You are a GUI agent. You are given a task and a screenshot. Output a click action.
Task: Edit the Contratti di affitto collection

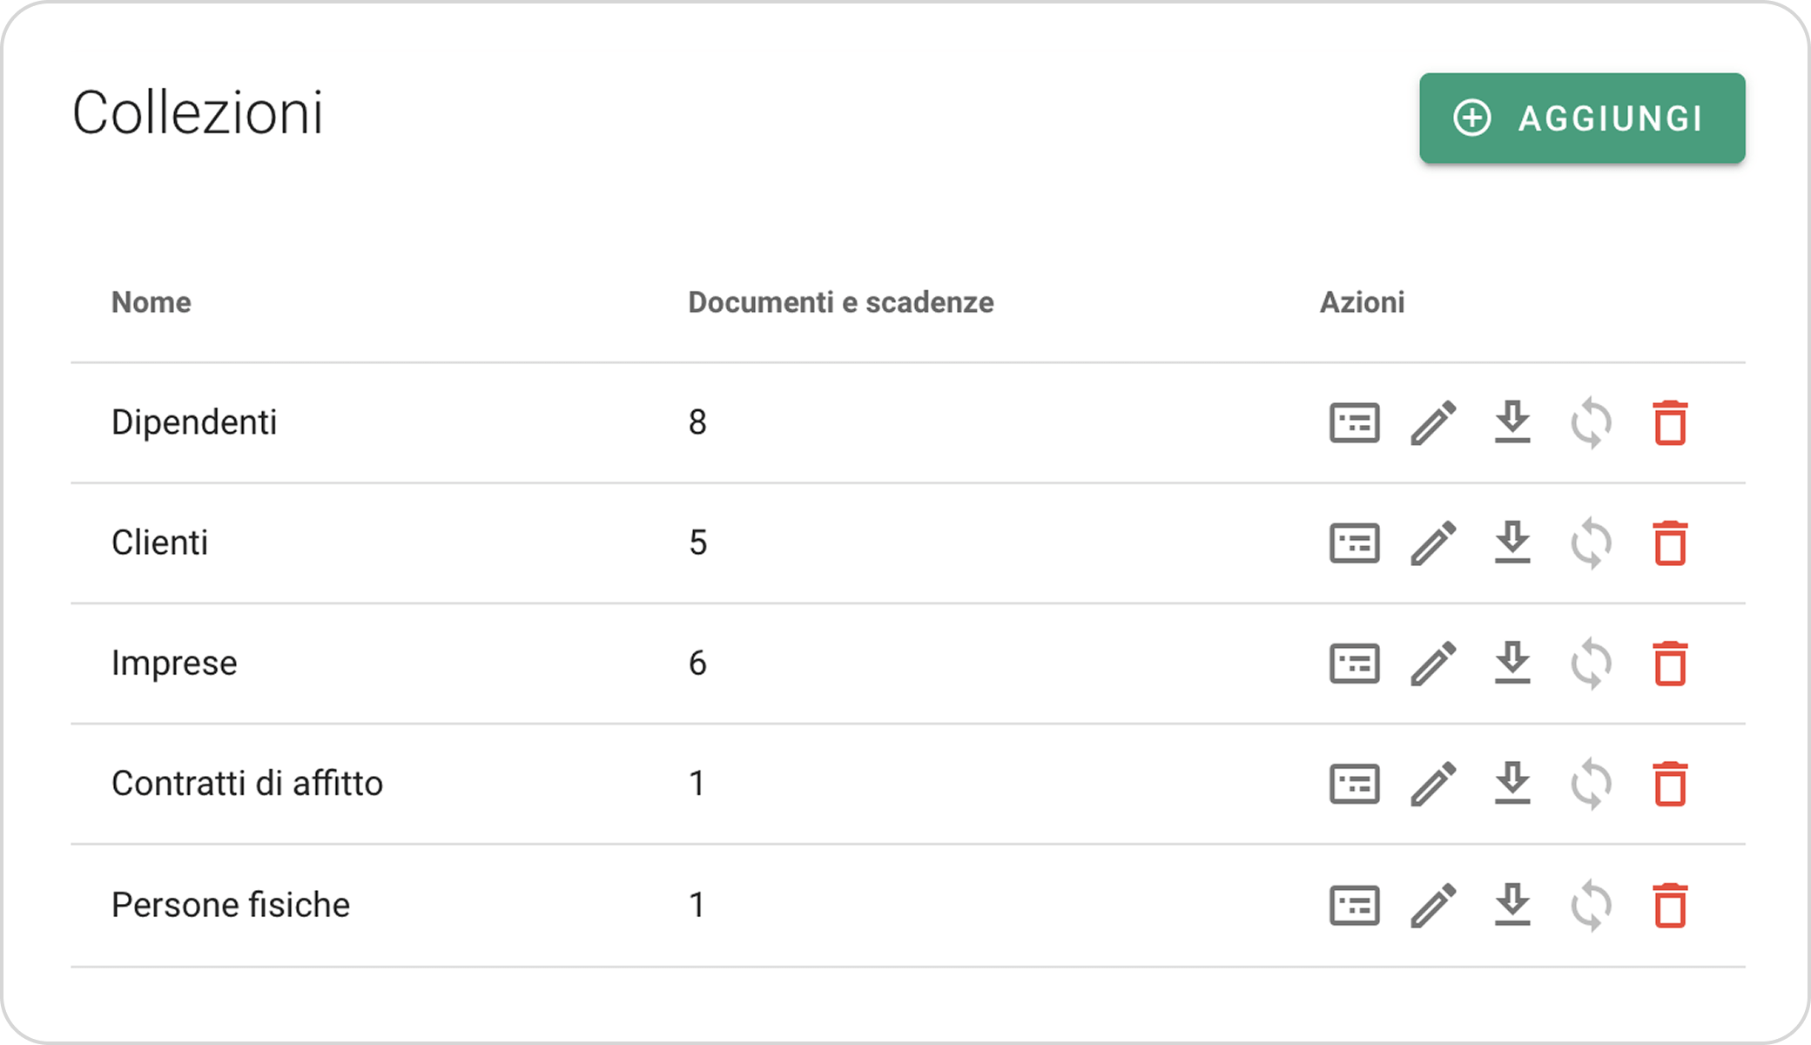point(1433,784)
